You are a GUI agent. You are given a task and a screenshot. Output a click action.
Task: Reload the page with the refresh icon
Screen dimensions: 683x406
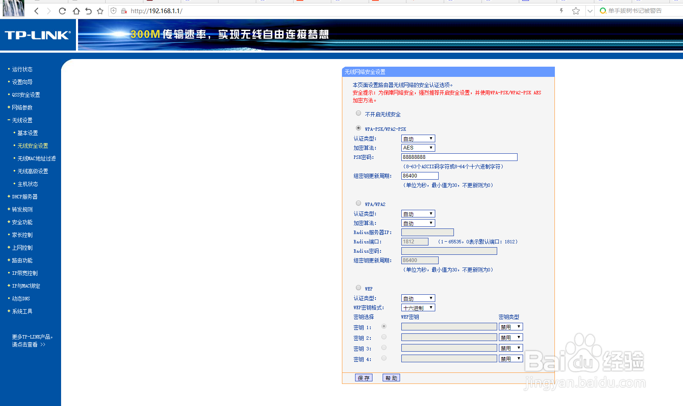pos(62,11)
